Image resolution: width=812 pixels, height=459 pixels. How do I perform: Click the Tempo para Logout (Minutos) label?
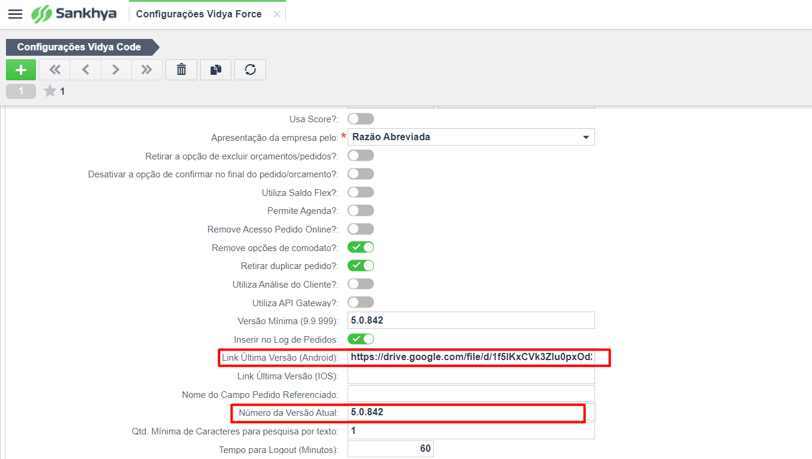coord(279,449)
